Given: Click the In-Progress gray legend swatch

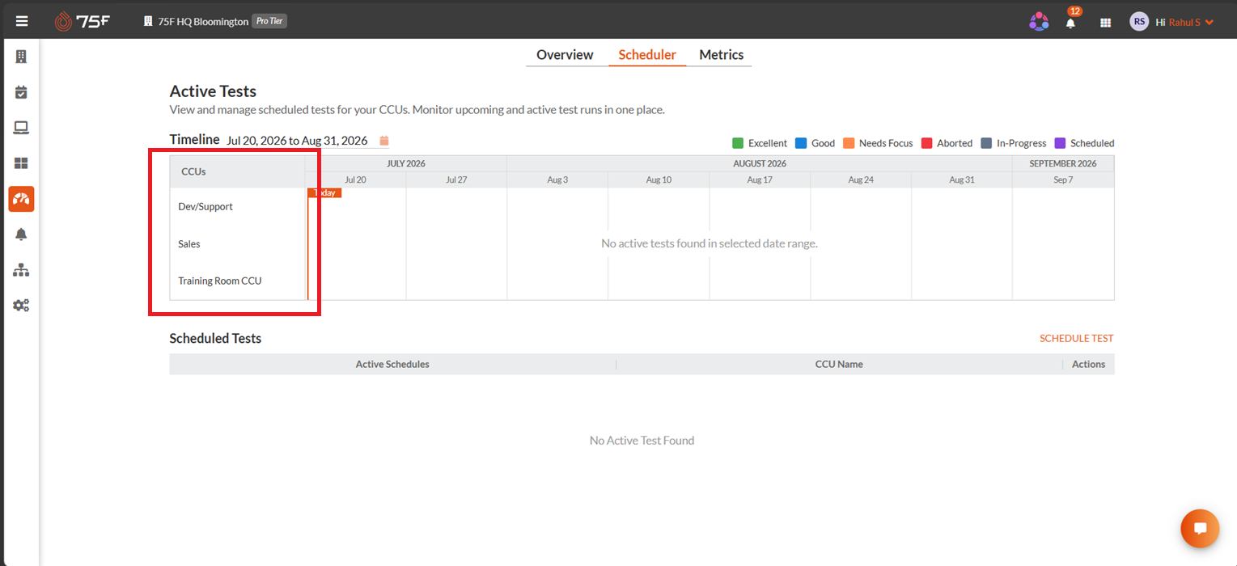Looking at the screenshot, I should (x=986, y=143).
